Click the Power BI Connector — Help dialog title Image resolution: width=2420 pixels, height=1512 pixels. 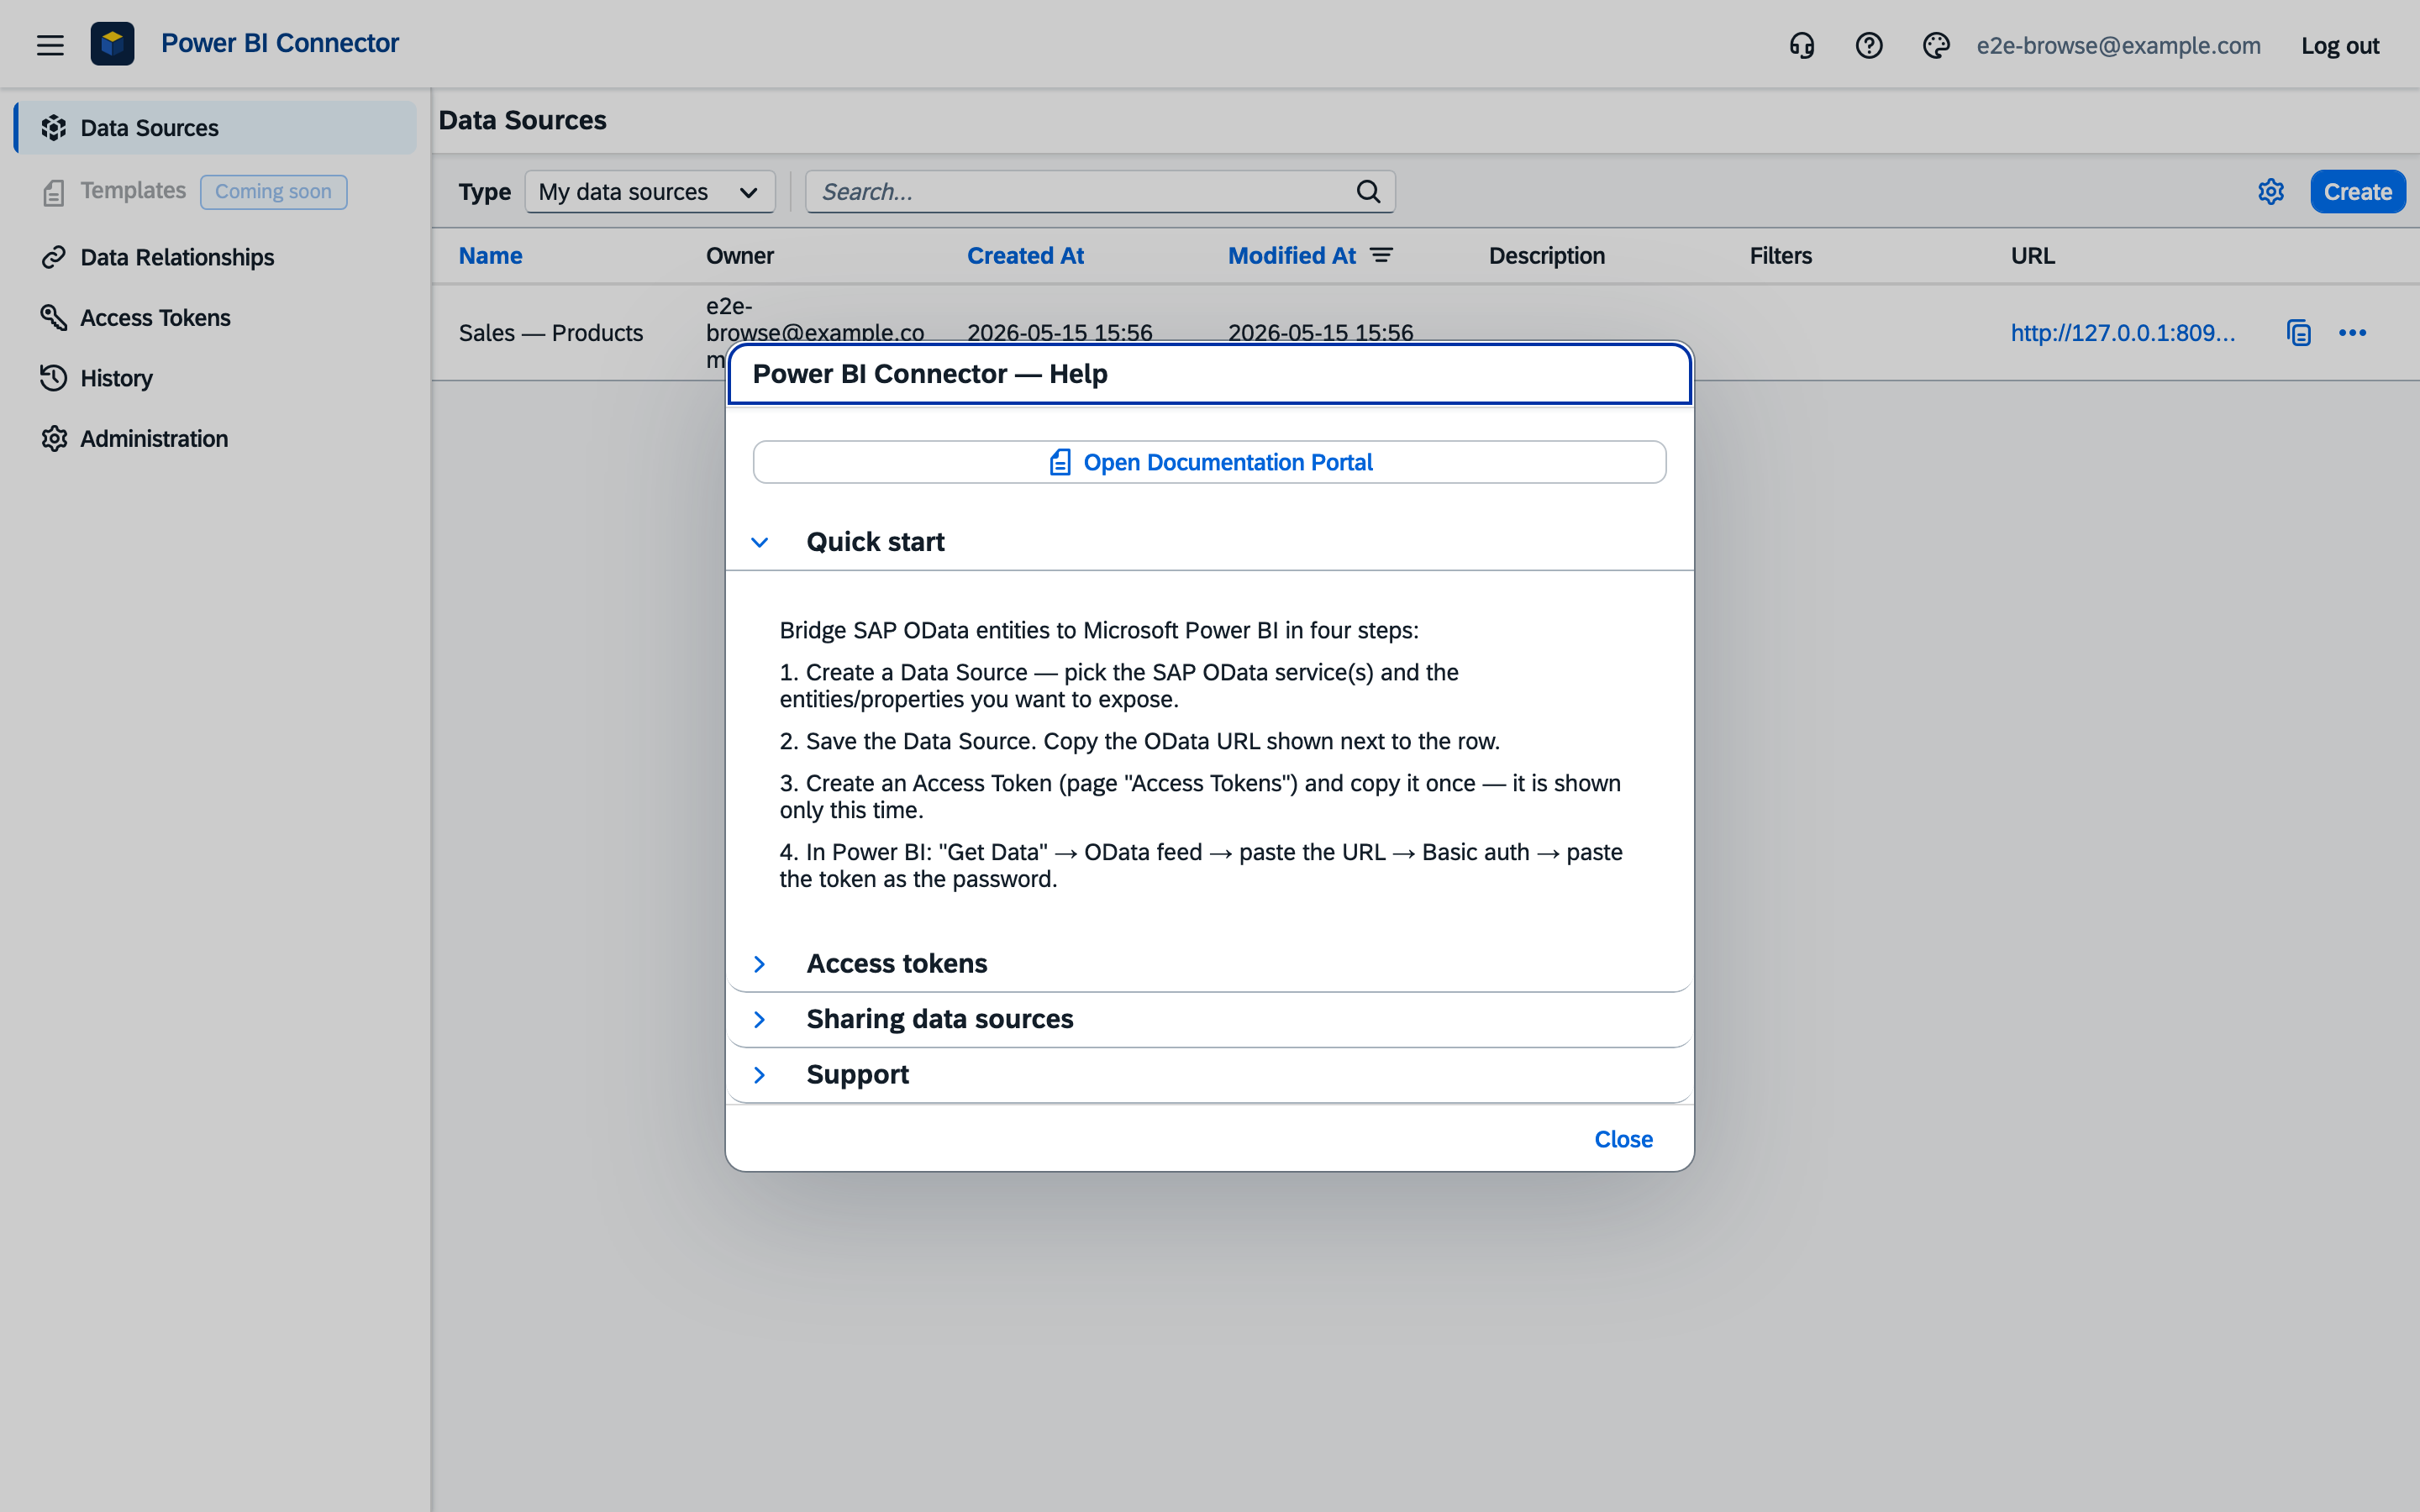click(x=929, y=374)
